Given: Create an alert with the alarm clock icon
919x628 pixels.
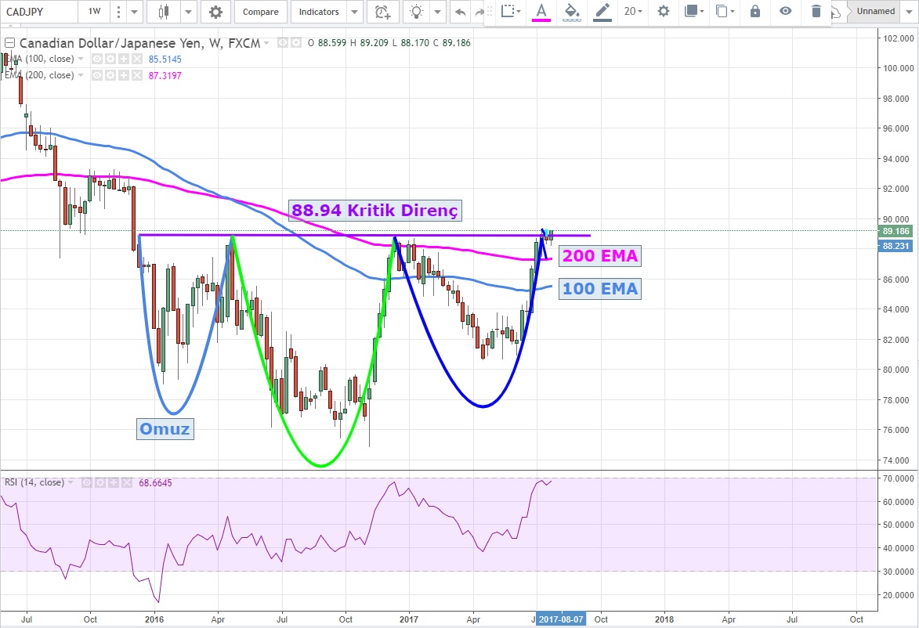Looking at the screenshot, I should (382, 12).
